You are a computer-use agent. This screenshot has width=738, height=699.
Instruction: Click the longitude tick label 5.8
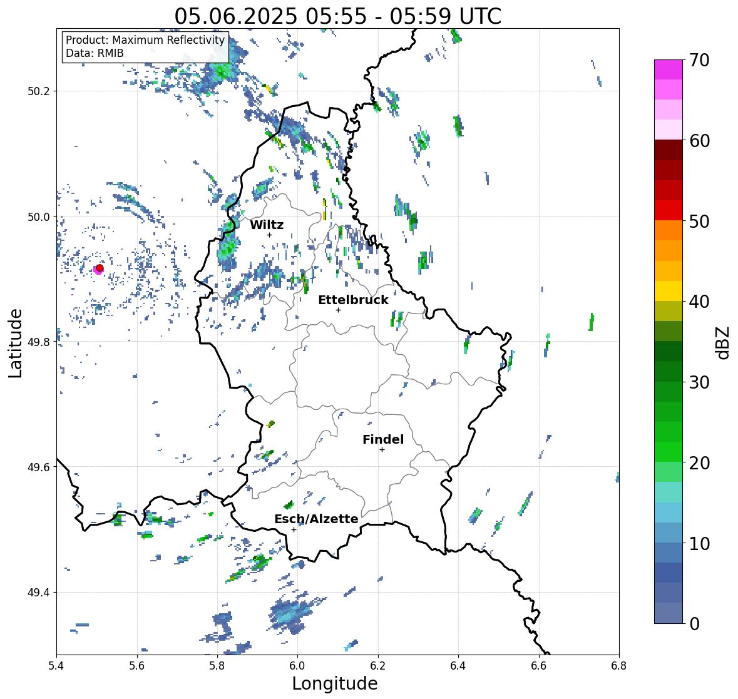click(x=217, y=666)
